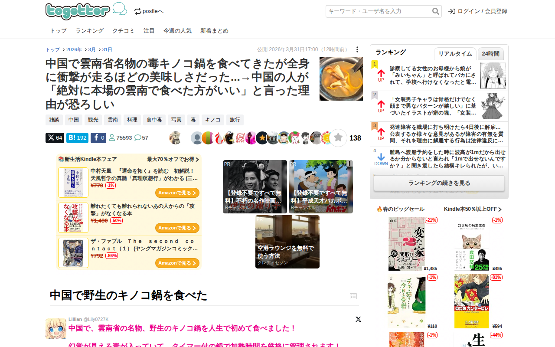Open 22世紀の民主主義 book cover
Screen dimensions: 555x347
point(472,244)
